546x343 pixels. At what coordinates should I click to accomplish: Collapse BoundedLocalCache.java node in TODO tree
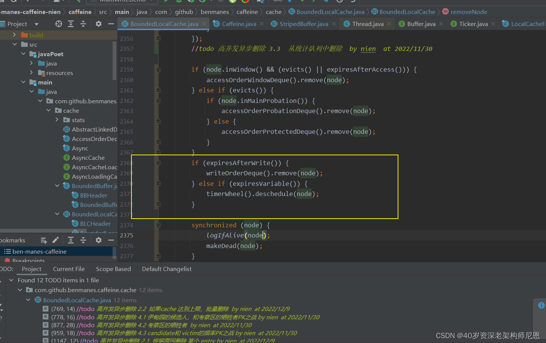coord(28,300)
